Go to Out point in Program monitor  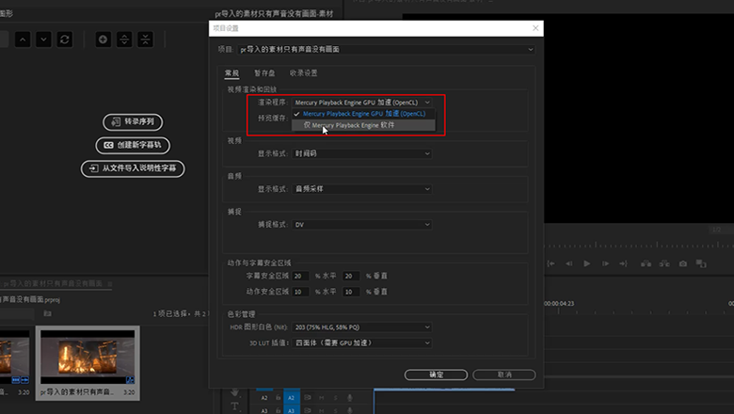[623, 263]
